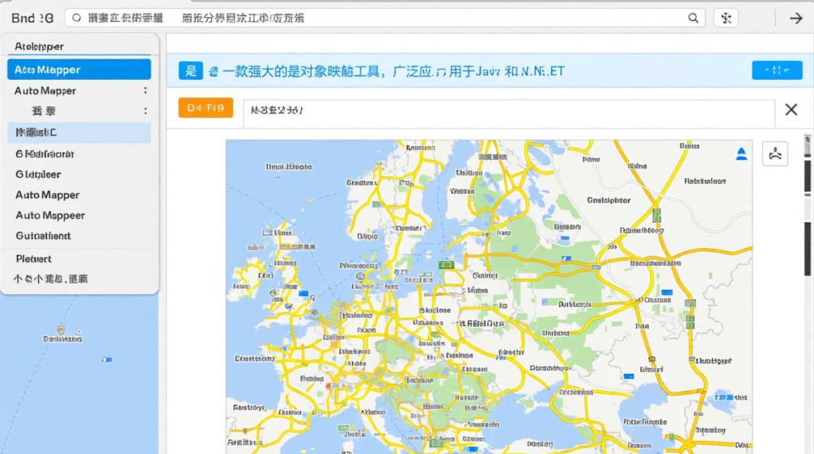Open the three-dot menu beside the second sidebar entry

point(145,111)
